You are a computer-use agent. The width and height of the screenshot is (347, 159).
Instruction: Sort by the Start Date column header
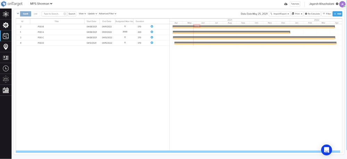(x=91, y=22)
